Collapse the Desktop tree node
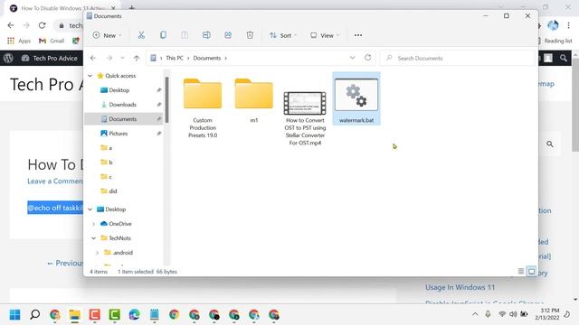579x325 pixels. [90, 209]
